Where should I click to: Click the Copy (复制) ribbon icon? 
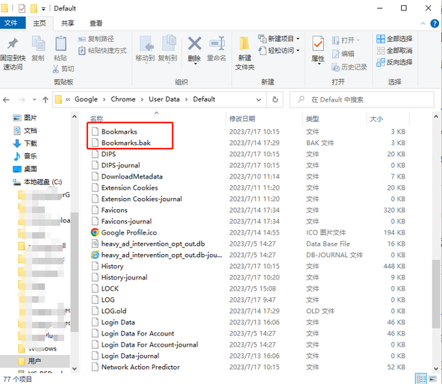coord(38,44)
